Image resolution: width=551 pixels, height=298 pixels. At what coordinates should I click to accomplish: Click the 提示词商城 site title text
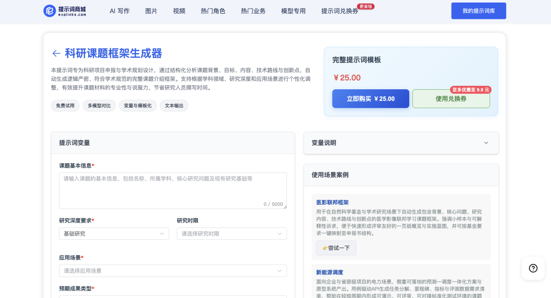[x=72, y=9]
